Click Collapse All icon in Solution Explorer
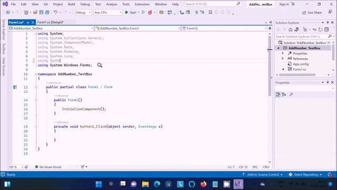The width and height of the screenshot is (337, 190). (x=326, y=30)
